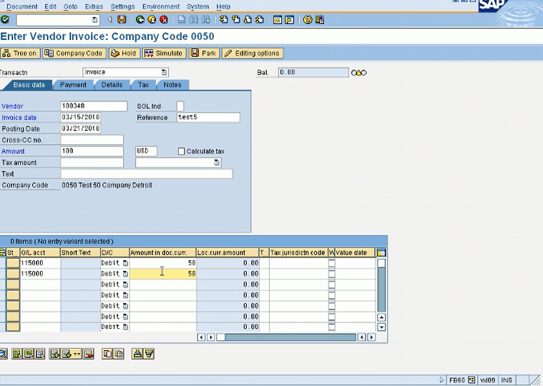Toggle the W checkbox in first 115000 row
Viewport: 543px width, 386px height.
point(331,263)
